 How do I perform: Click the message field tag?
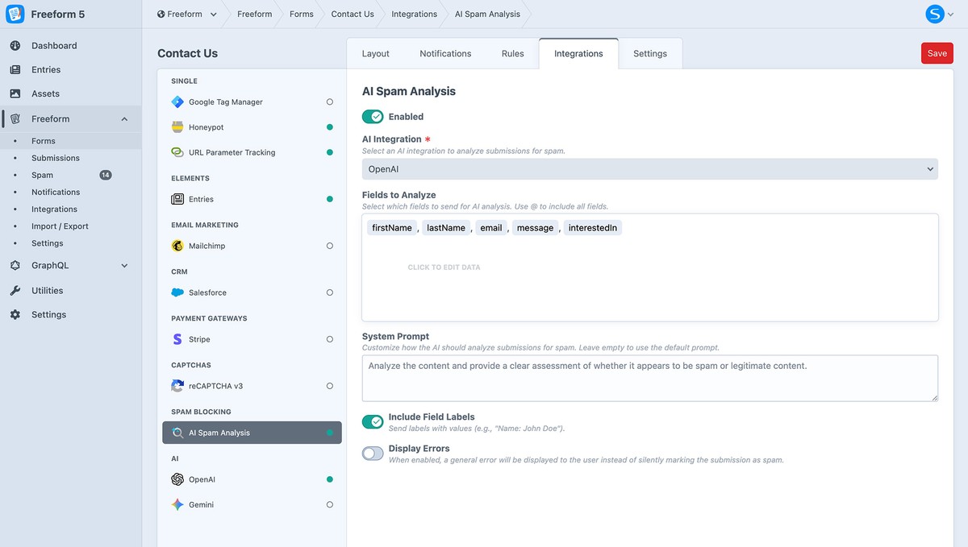click(x=536, y=228)
